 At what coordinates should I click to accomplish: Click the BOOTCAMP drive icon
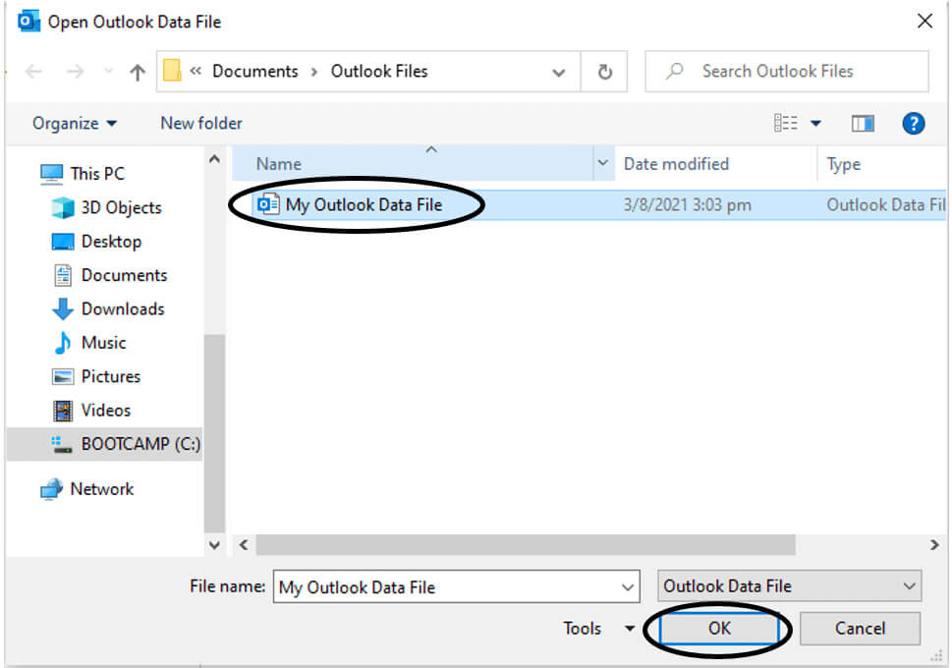click(x=61, y=445)
